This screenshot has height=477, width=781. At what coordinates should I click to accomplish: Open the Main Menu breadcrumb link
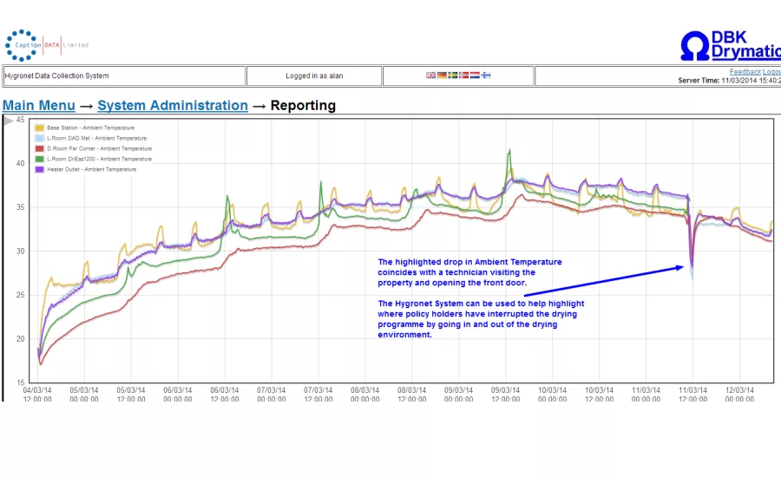pyautogui.click(x=38, y=106)
